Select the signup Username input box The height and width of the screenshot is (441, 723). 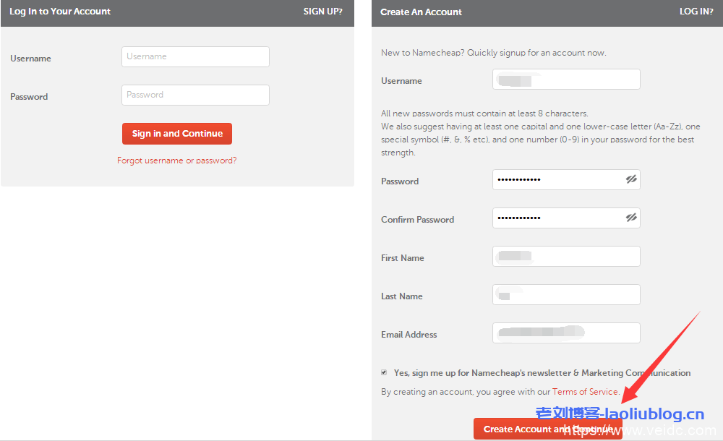(566, 80)
